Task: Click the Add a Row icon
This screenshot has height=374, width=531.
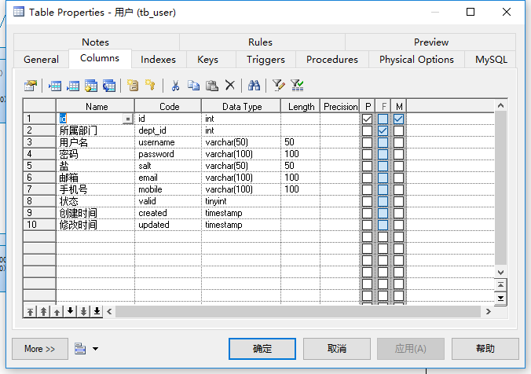Action: 73,86
